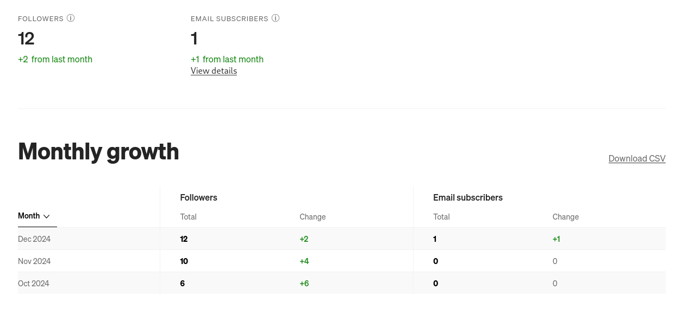The width and height of the screenshot is (682, 315).
Task: Click the email subscribers count 1 at top
Action: (194, 38)
